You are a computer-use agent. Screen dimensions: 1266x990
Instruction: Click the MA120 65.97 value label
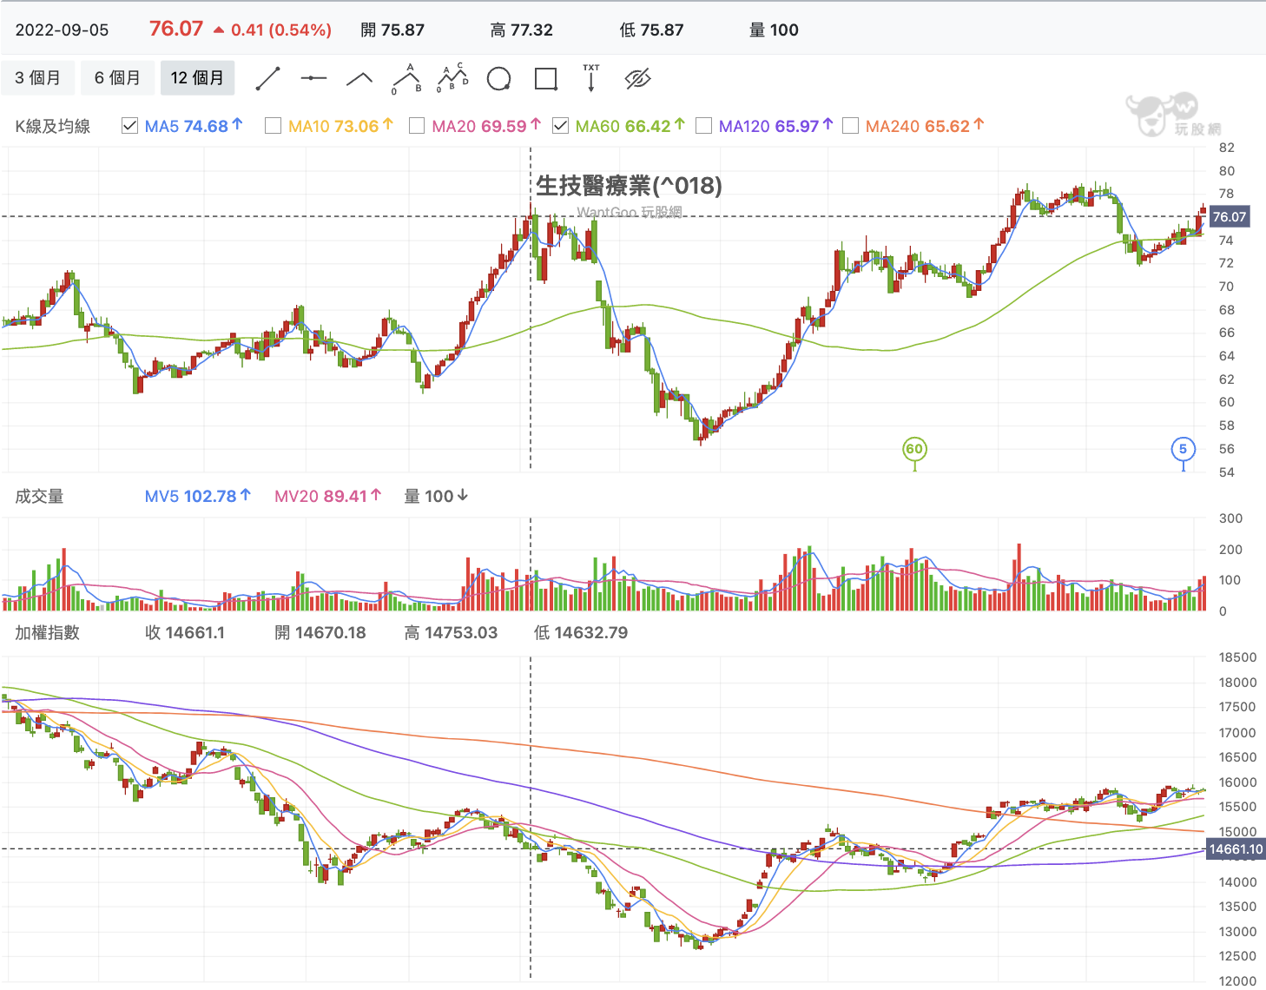click(x=775, y=126)
